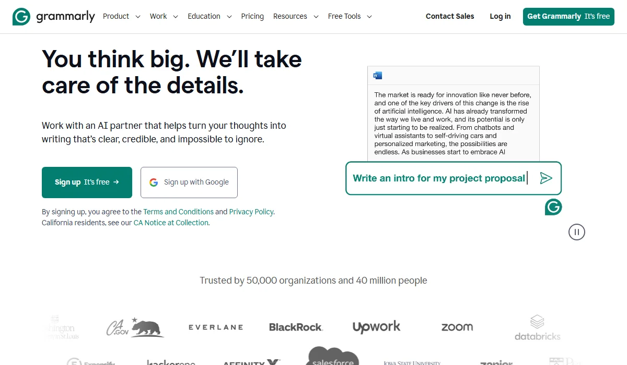The width and height of the screenshot is (627, 365).
Task: Select the BlackRock company logo
Action: click(295, 327)
